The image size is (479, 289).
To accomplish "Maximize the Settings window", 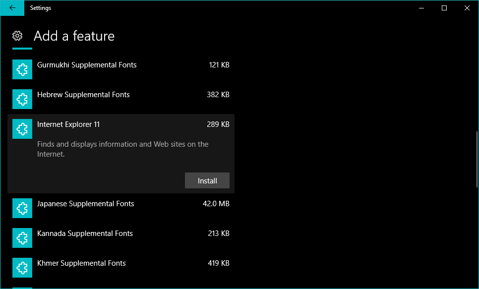I will [x=444, y=8].
